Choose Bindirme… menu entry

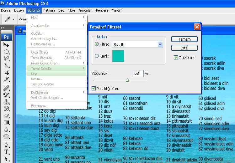[56, 106]
